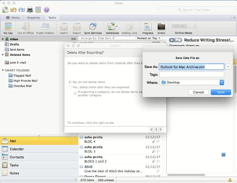
Task: Select the Sent Items folder
Action: (x=17, y=50)
